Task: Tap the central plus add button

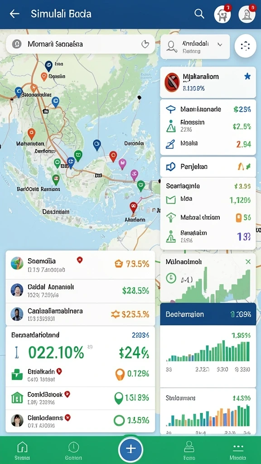Action: click(130, 449)
